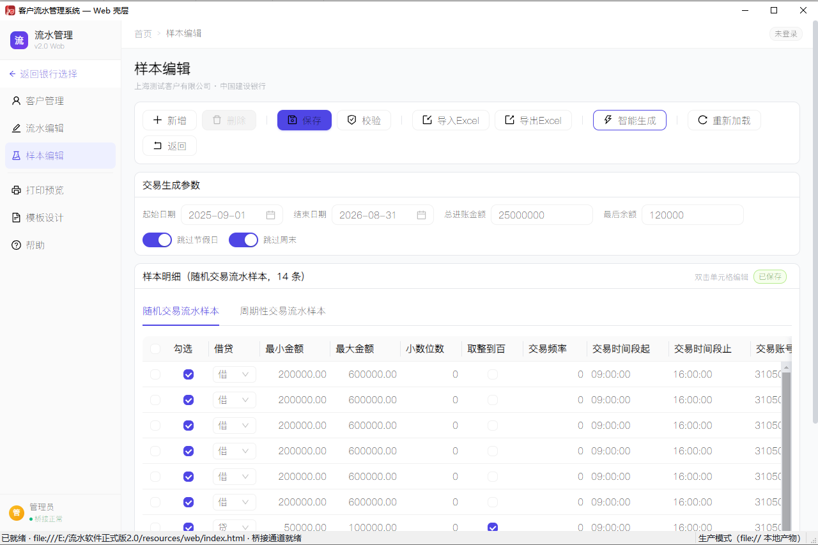818x545 pixels.
Task: Switch to 随机交易流水样本 tab
Action: click(x=181, y=311)
